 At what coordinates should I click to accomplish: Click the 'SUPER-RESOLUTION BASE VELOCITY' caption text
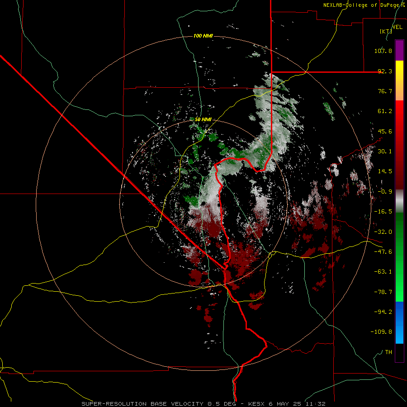(142, 404)
